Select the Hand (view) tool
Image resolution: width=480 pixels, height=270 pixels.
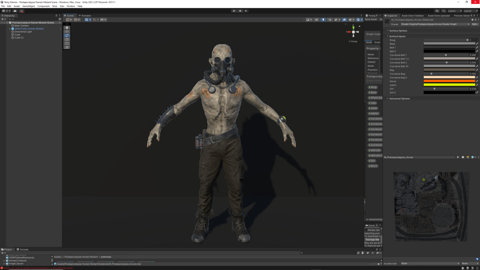pos(67,28)
